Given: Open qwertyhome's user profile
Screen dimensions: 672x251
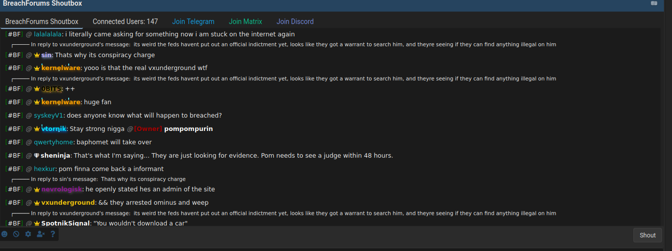Looking at the screenshot, I should (53, 142).
